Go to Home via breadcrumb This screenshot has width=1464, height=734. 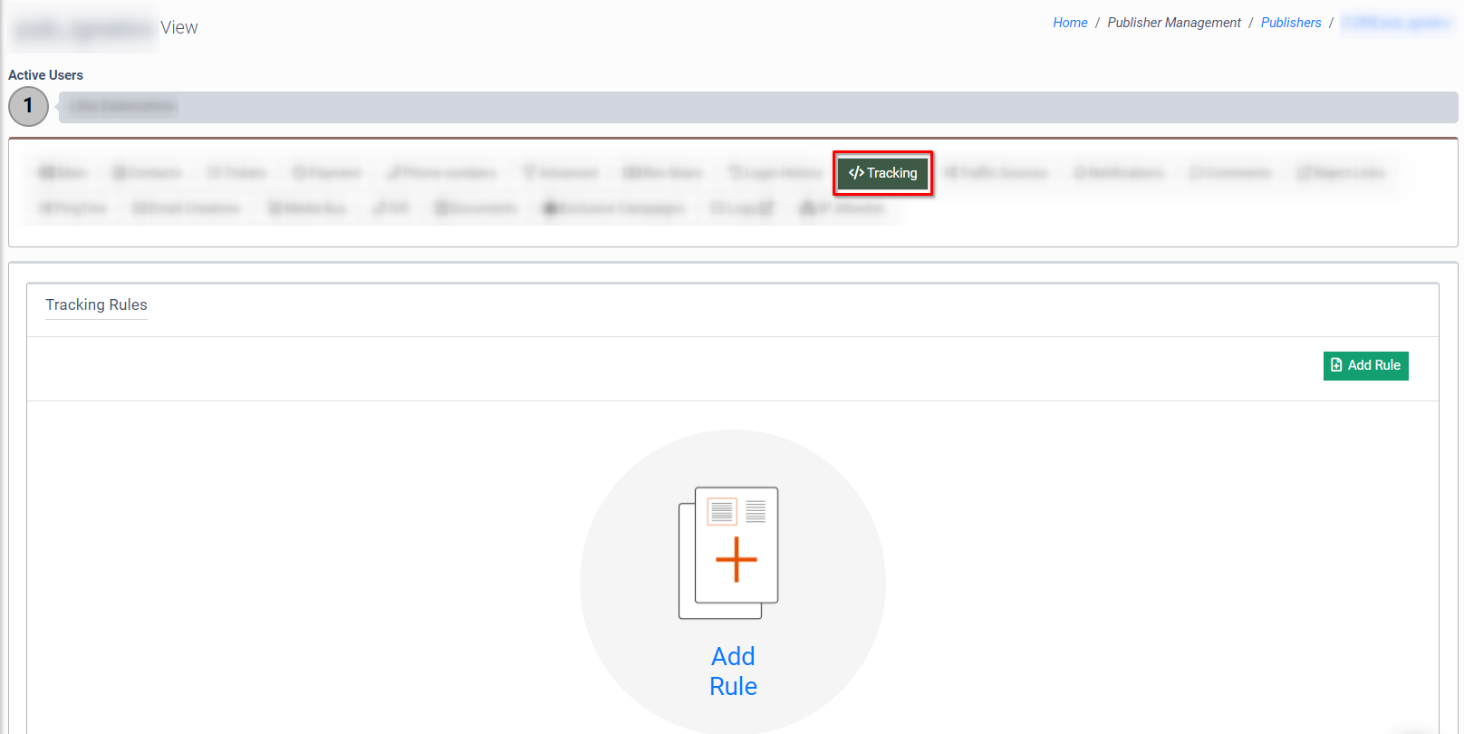pos(1070,23)
